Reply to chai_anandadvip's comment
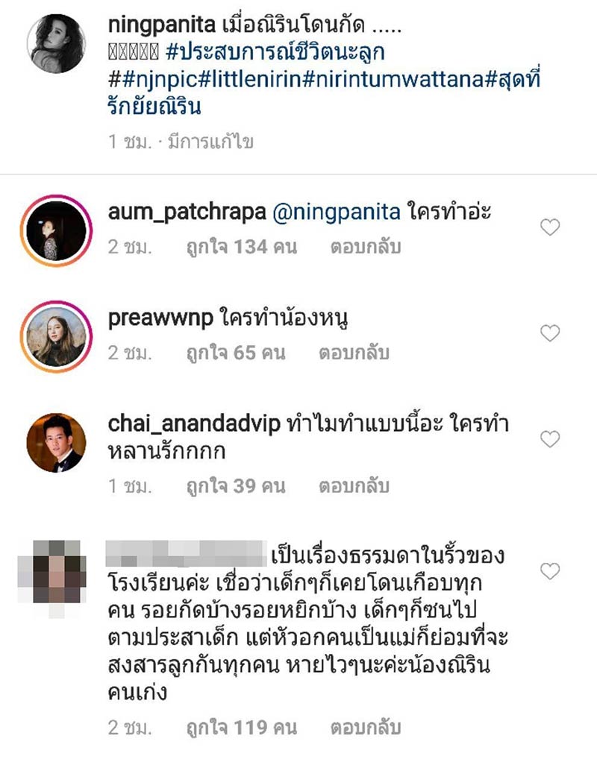 (354, 486)
